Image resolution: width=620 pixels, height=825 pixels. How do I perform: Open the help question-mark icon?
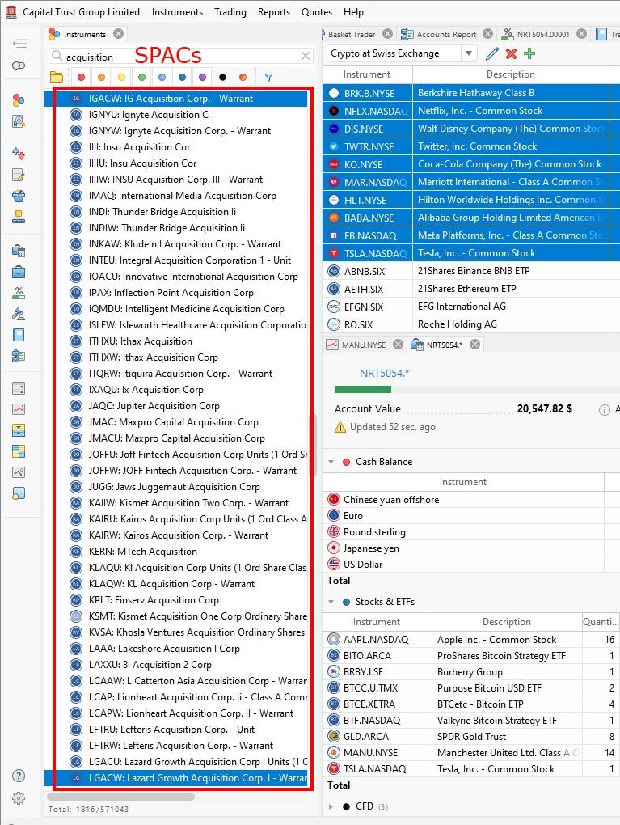(x=19, y=776)
